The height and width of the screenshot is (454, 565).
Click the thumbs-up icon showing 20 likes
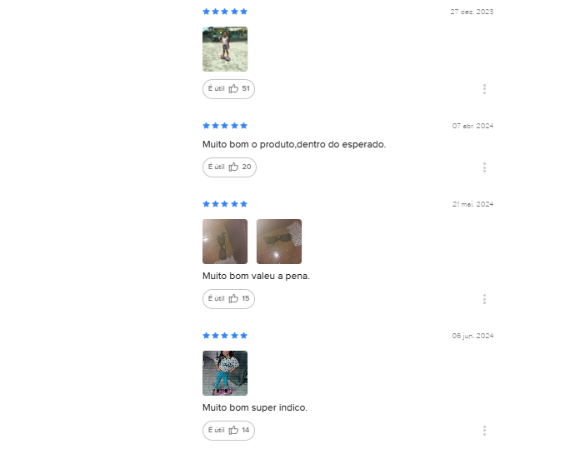click(233, 167)
